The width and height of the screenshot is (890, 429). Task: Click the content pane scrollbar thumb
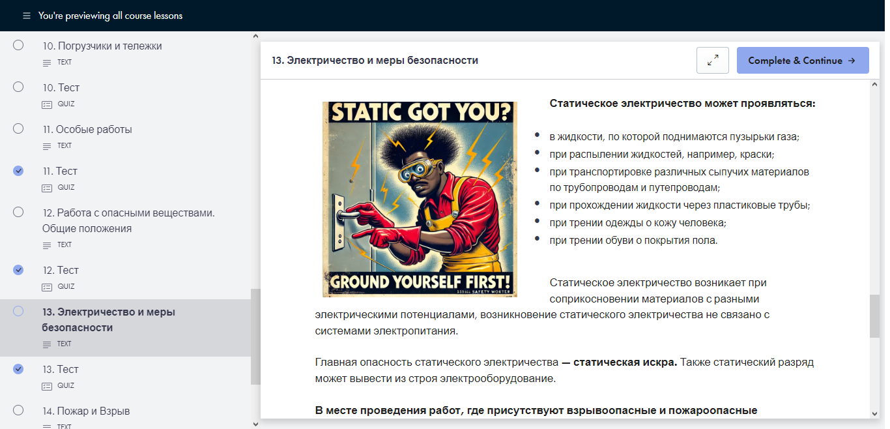pos(874,316)
